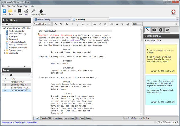The image size is (180, 126).
Task: Convert text to lowercase aa
Action: (88, 24)
